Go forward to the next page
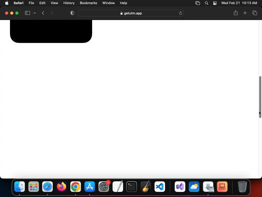Screen dimensions: 262x197 52,13
